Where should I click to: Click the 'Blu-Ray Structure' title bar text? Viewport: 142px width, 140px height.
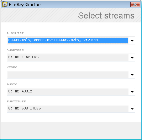coord(25,5)
